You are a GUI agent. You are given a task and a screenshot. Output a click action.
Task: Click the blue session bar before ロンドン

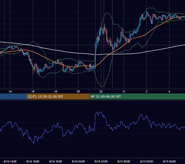13,96
